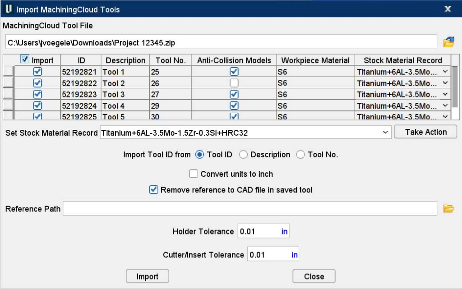Uncheck Remove reference to CAD file option
The image size is (462, 289).
153,189
